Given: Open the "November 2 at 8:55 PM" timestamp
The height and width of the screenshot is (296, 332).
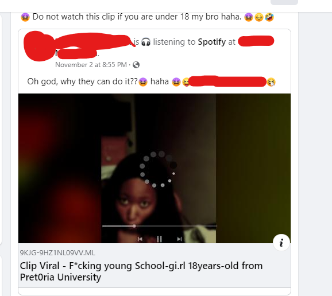Looking at the screenshot, I should pyautogui.click(x=91, y=65).
